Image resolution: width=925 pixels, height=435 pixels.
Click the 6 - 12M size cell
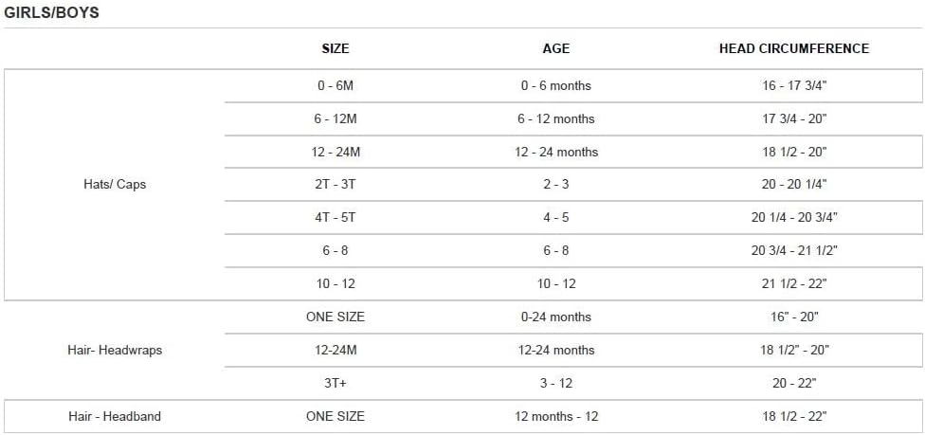click(336, 118)
